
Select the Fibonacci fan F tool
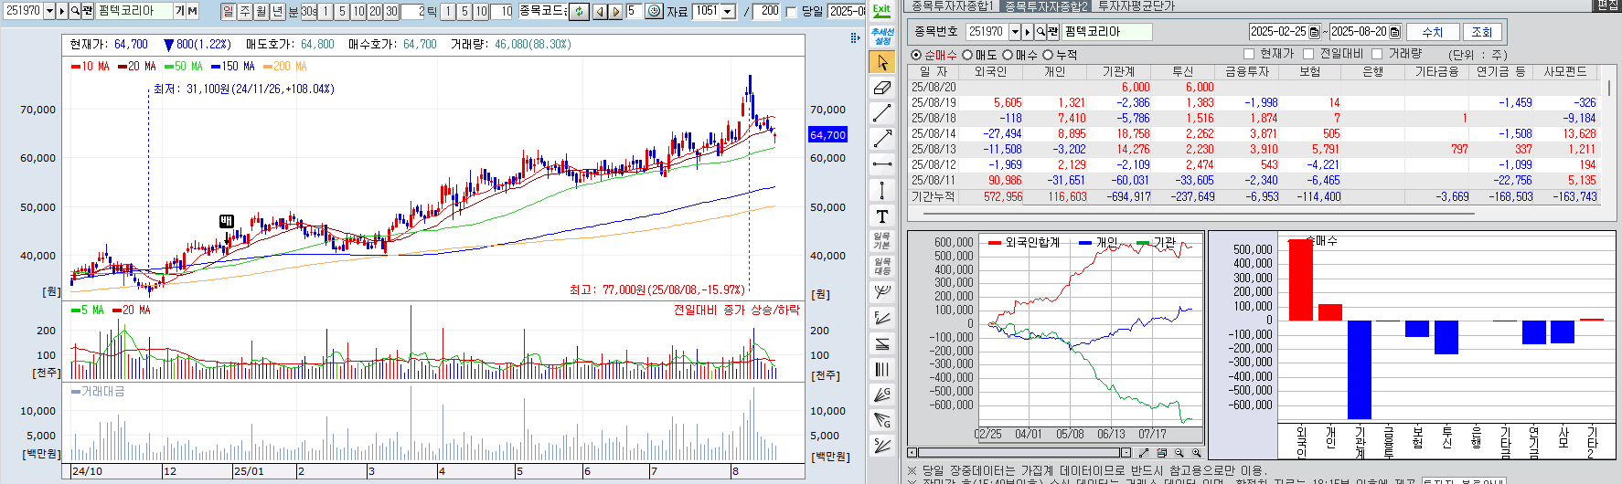[881, 318]
